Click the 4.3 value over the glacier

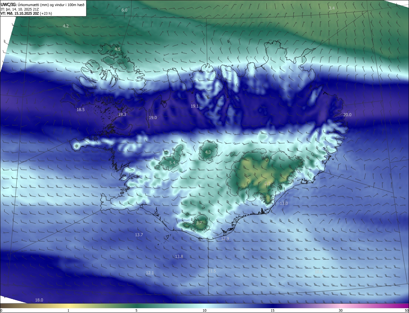pos(208,152)
